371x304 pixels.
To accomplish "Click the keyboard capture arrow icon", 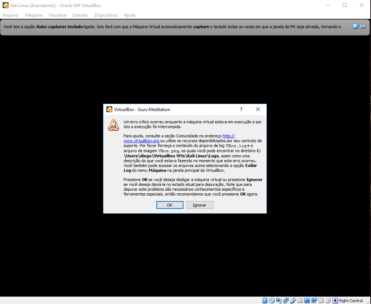I will point(335,300).
